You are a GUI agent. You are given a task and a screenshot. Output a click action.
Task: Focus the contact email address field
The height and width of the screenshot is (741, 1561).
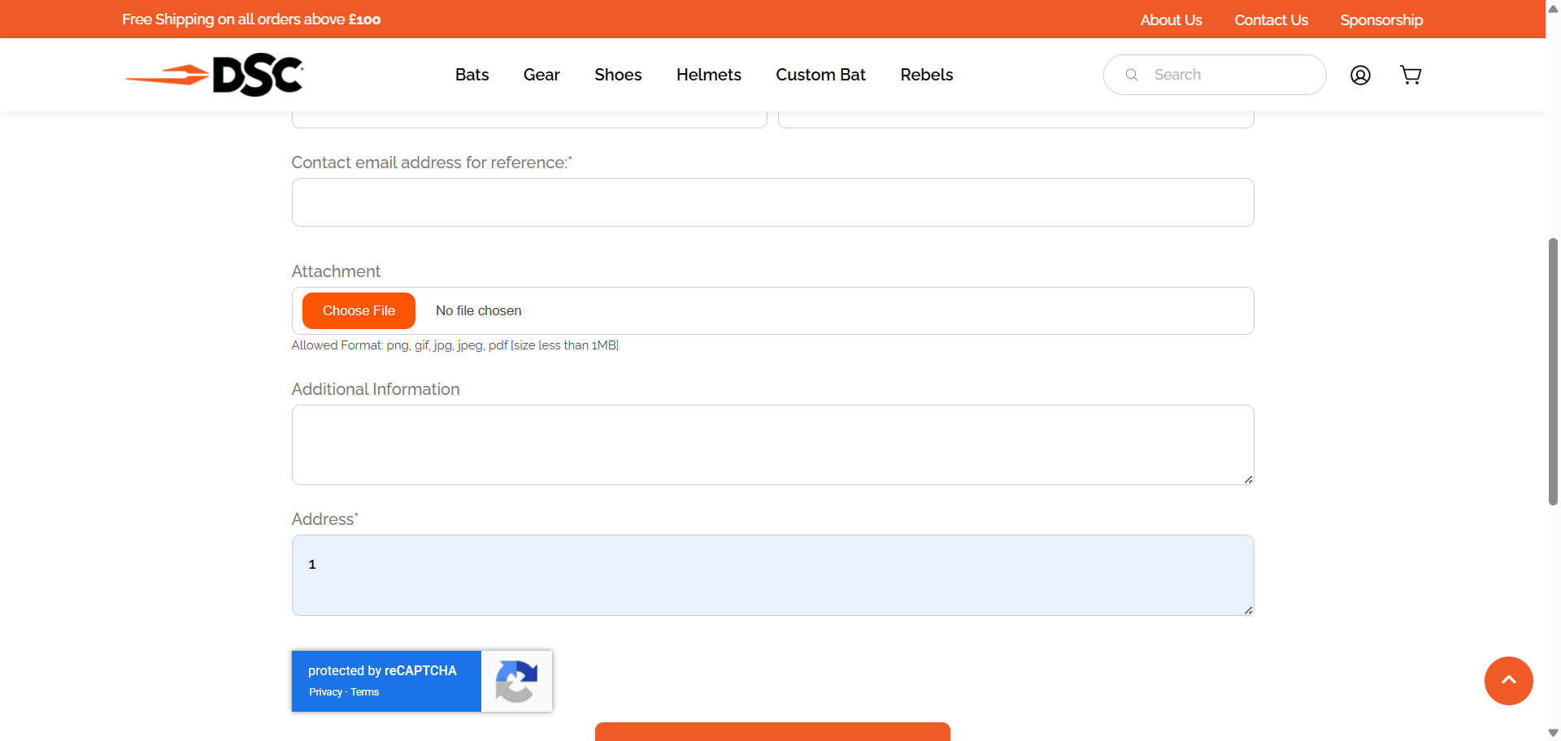[772, 202]
